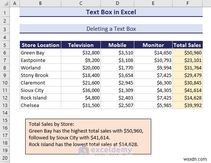Screen dimensions: 211x163
Task: Select row 13 header
Action: click(x=5, y=105)
